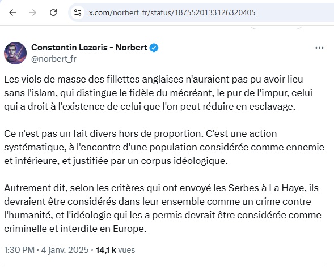The image size is (334, 267).
Task: Open the three-dot more options menu
Action: (x=319, y=48)
